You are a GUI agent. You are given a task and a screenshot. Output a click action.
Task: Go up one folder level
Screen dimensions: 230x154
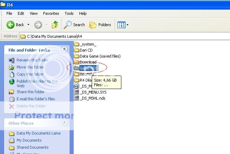click(x=55, y=25)
